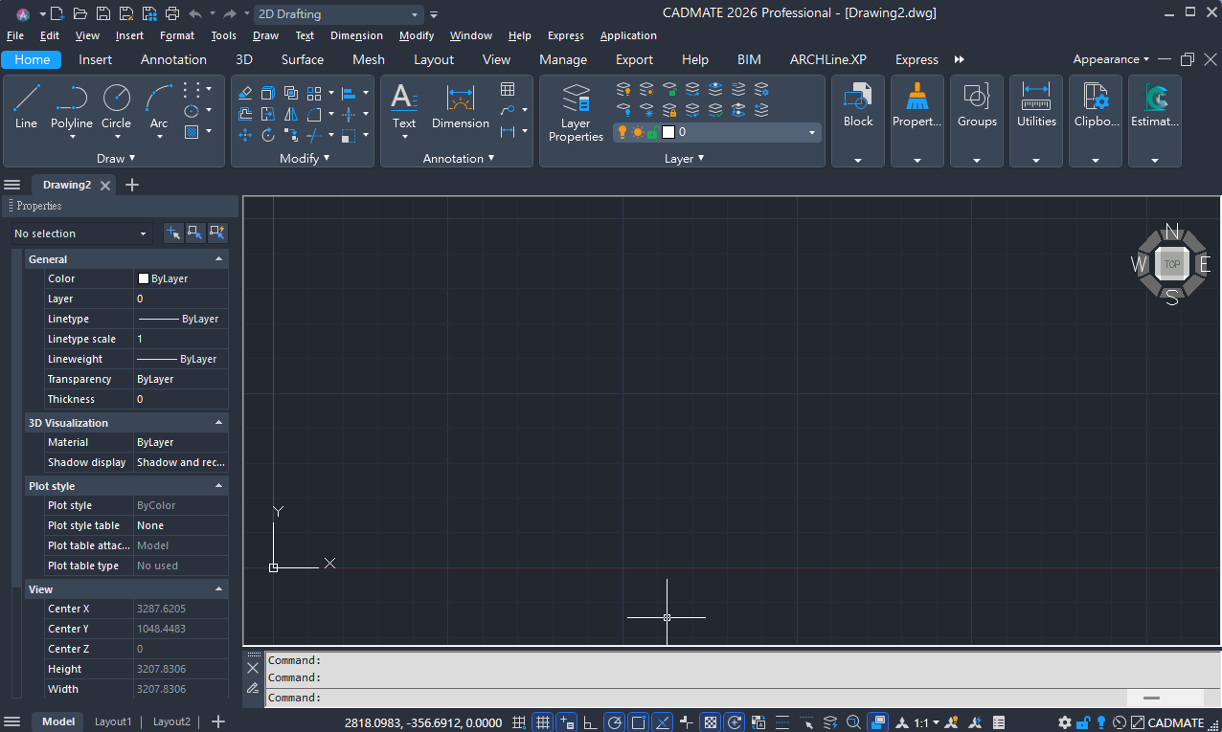Switch to the Annotation ribbon tab

tap(173, 59)
